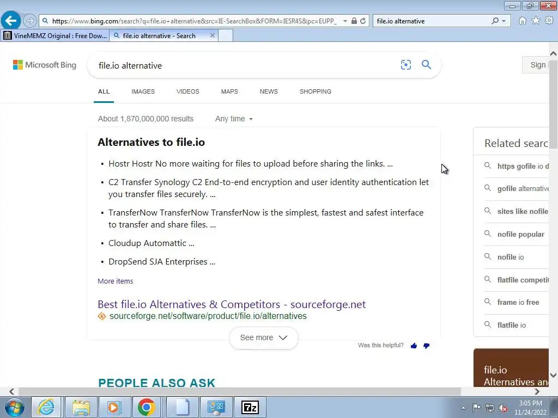Click the Bing search query field

pyautogui.click(x=246, y=65)
